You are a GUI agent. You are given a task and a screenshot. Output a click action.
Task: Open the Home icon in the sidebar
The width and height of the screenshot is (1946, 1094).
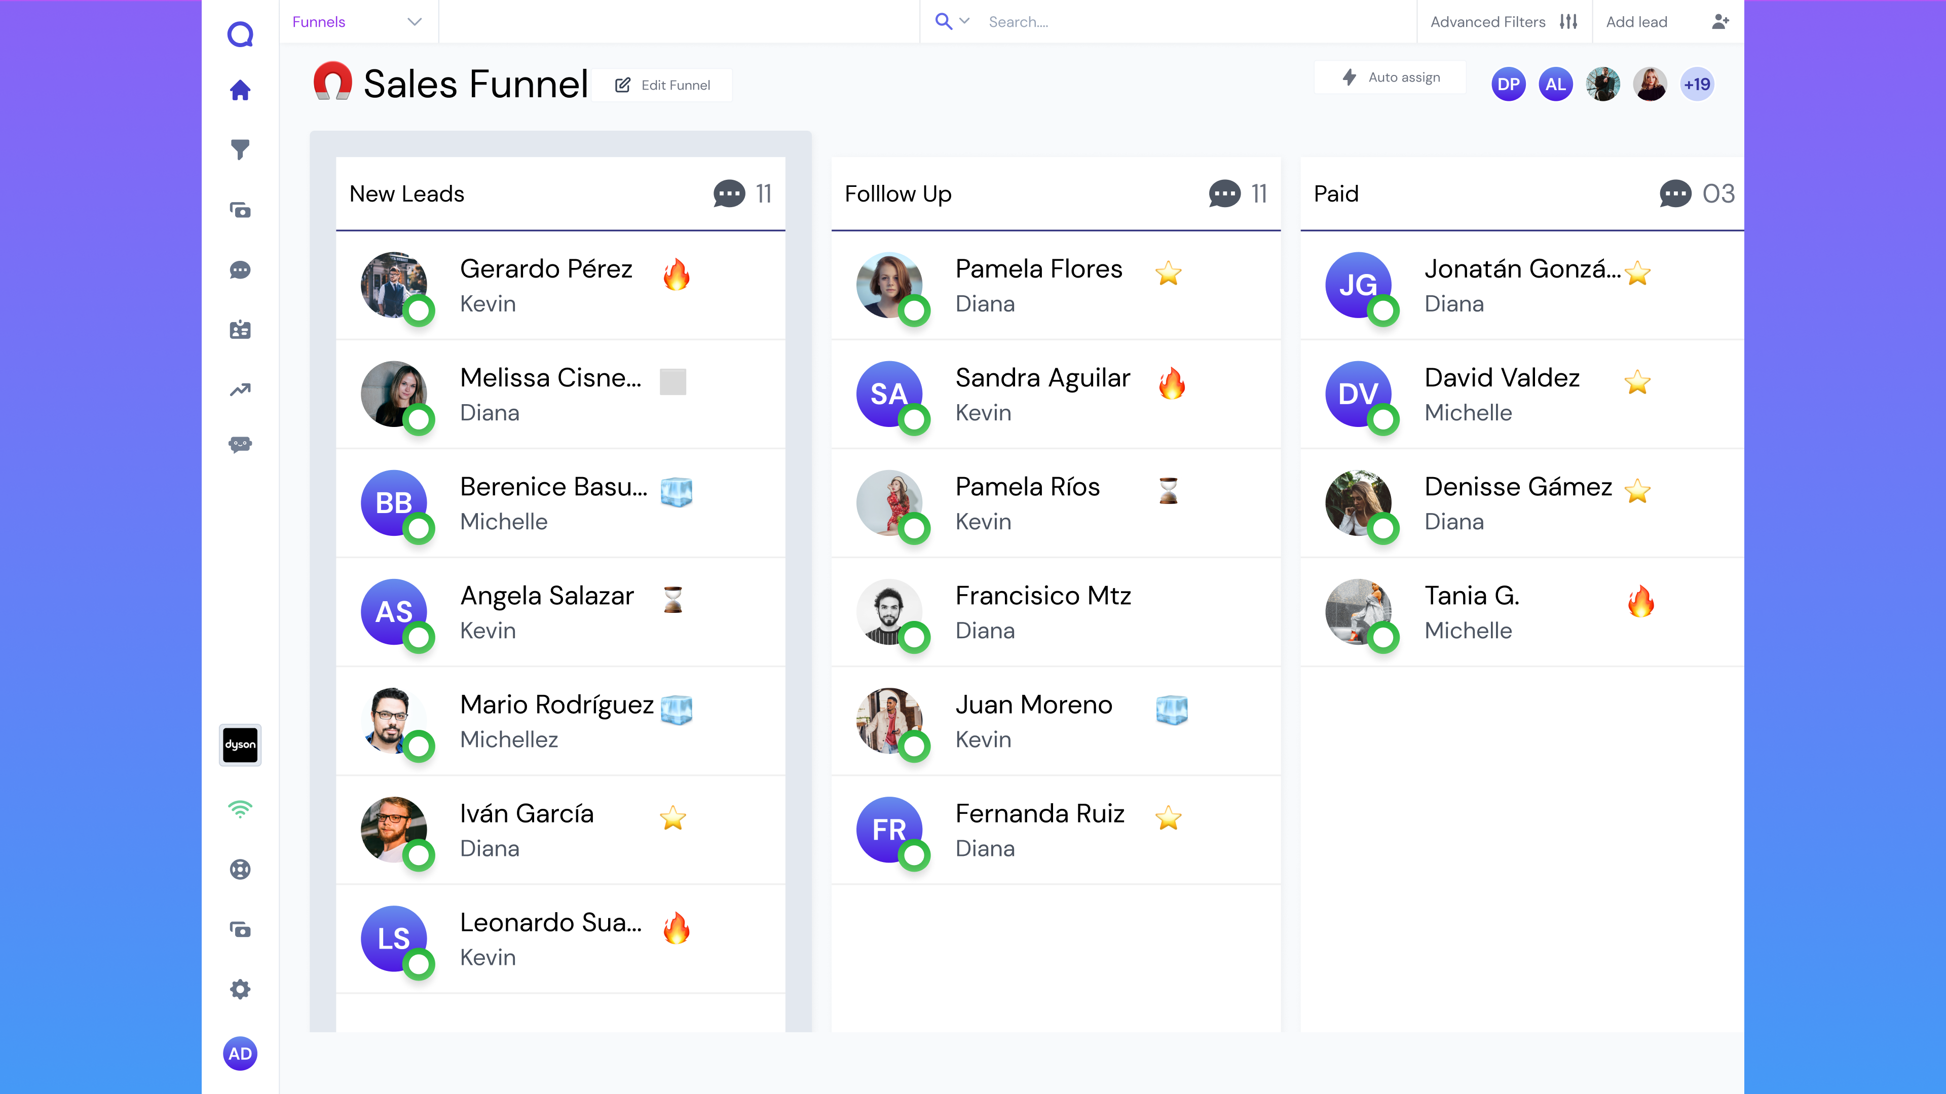pyautogui.click(x=240, y=91)
